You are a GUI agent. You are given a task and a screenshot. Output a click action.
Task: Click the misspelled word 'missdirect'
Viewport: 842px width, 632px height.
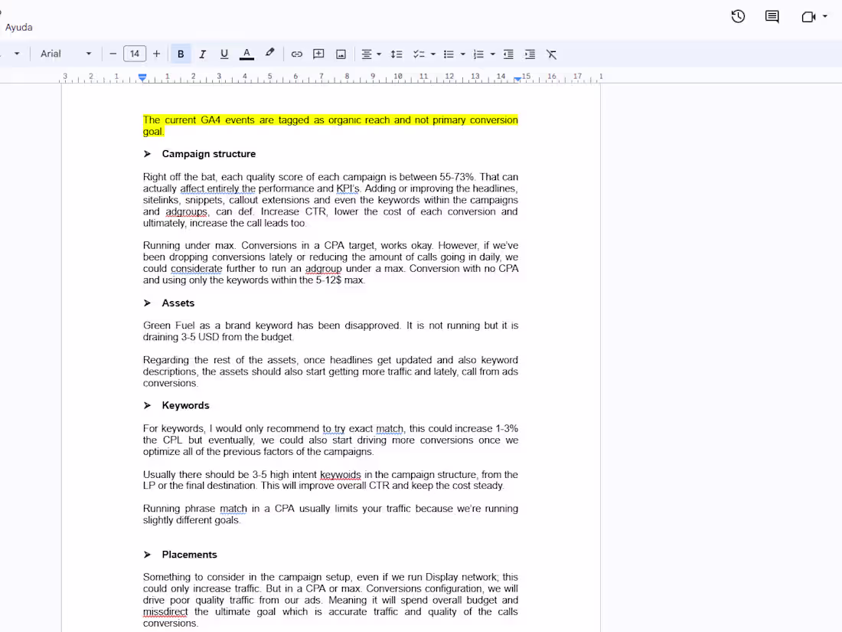coord(165,611)
